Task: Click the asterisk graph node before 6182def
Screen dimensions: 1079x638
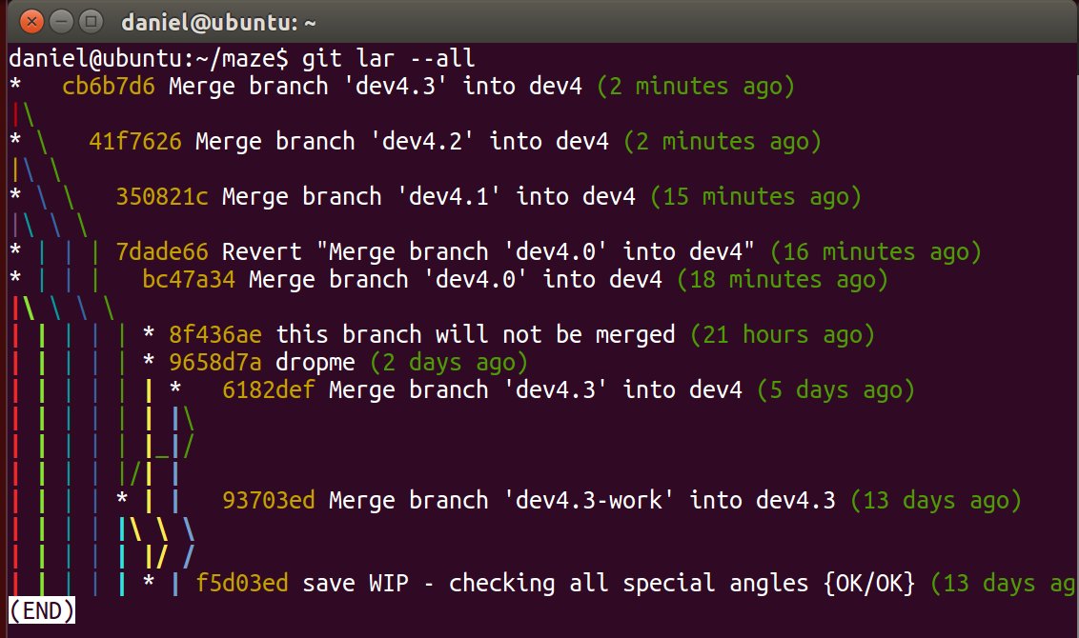Action: 175,389
